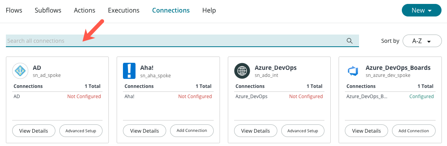Click the Azure_DevOps card title
447x146 pixels.
coord(276,68)
